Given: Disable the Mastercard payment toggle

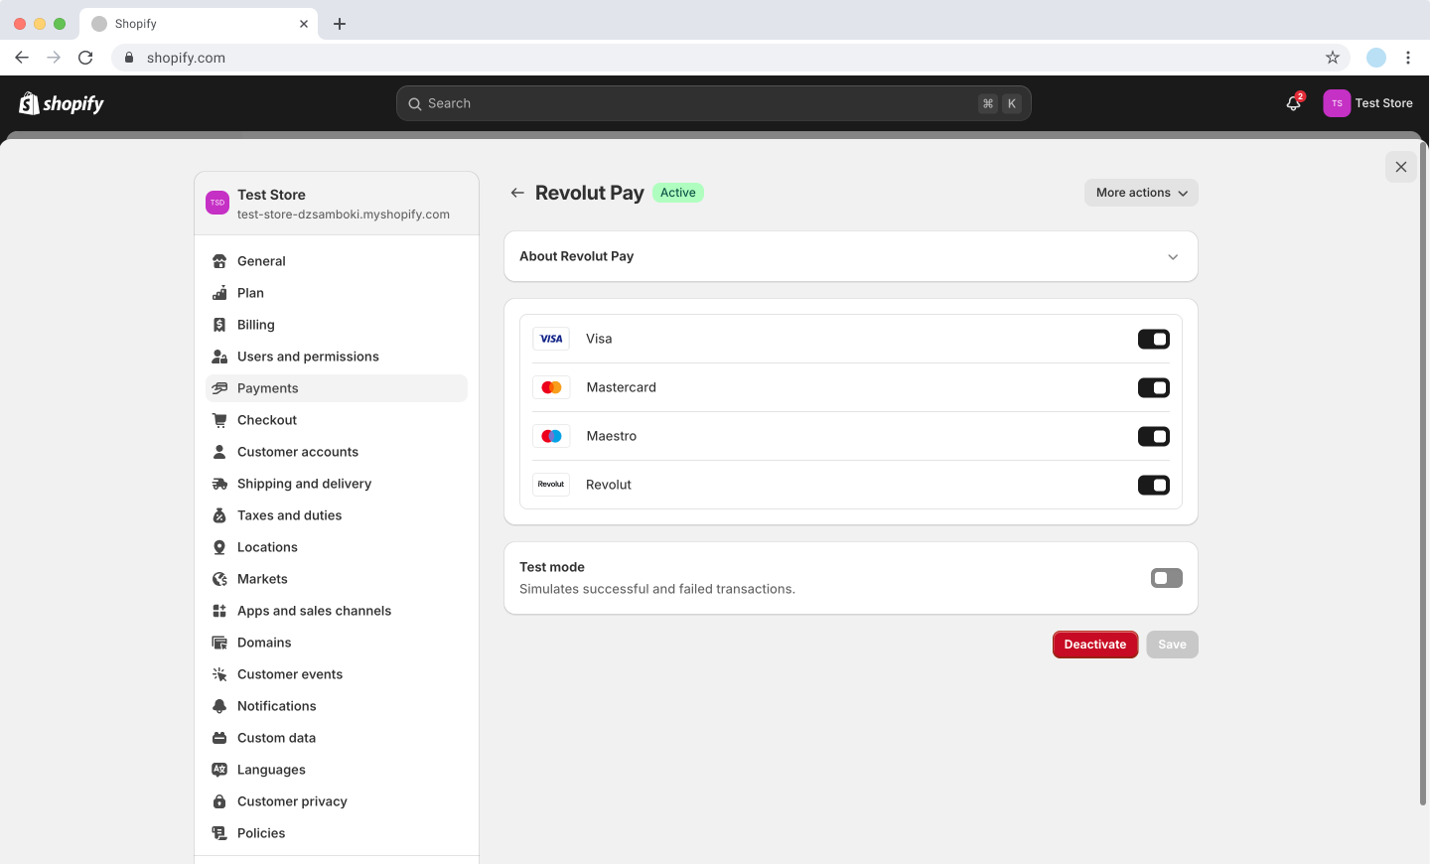Looking at the screenshot, I should click(1154, 388).
